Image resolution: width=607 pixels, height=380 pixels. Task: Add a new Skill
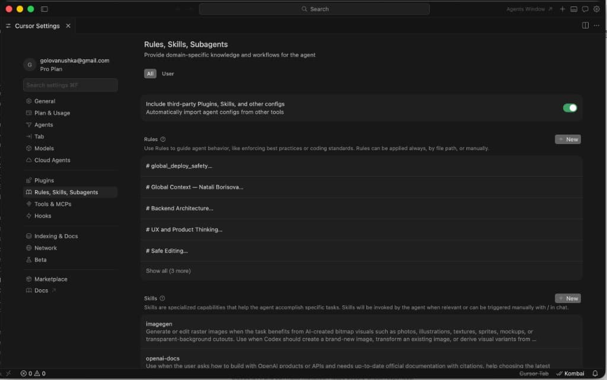click(x=567, y=298)
